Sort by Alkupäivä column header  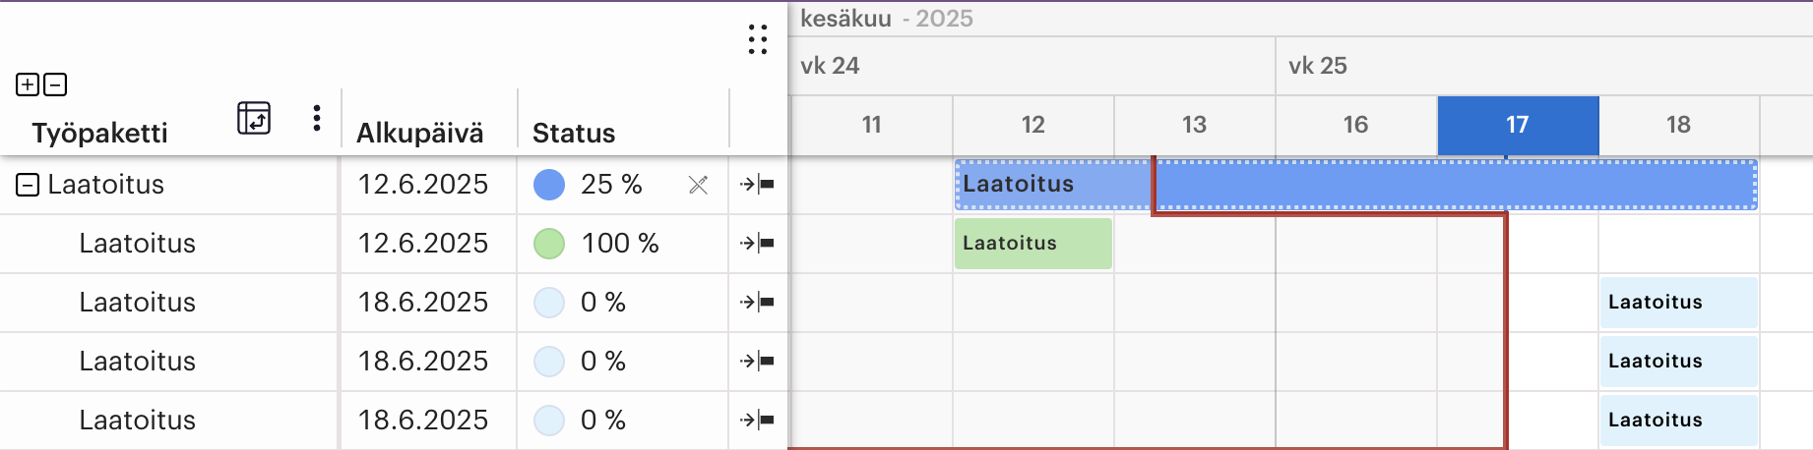coord(420,133)
